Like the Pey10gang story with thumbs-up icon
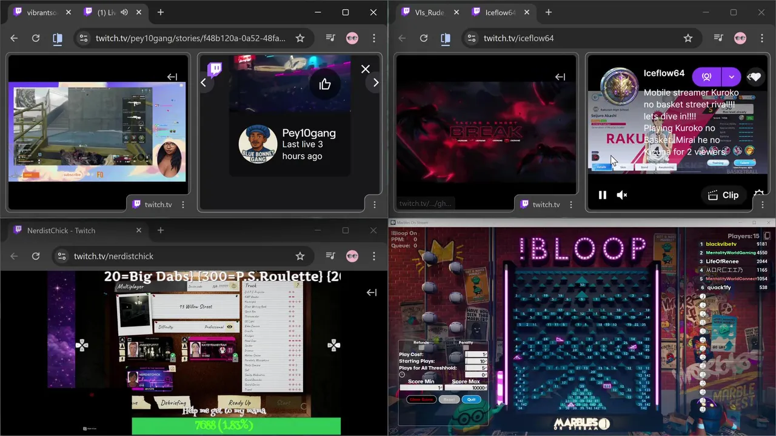 [x=325, y=84]
